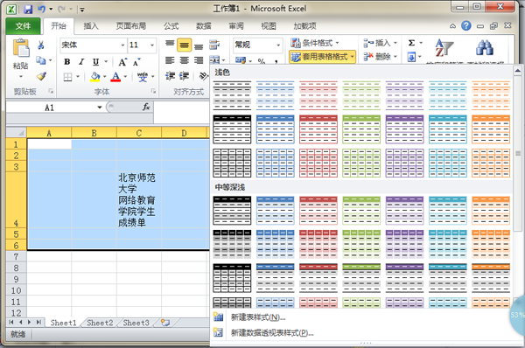Switch to the 插入 ribbon tab
Image resolution: width=525 pixels, height=348 pixels.
(x=91, y=26)
